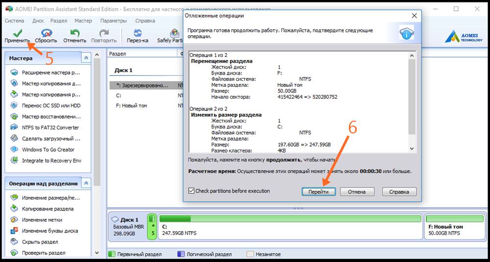Click size value 197.60GB => 247.59GB

304,145
